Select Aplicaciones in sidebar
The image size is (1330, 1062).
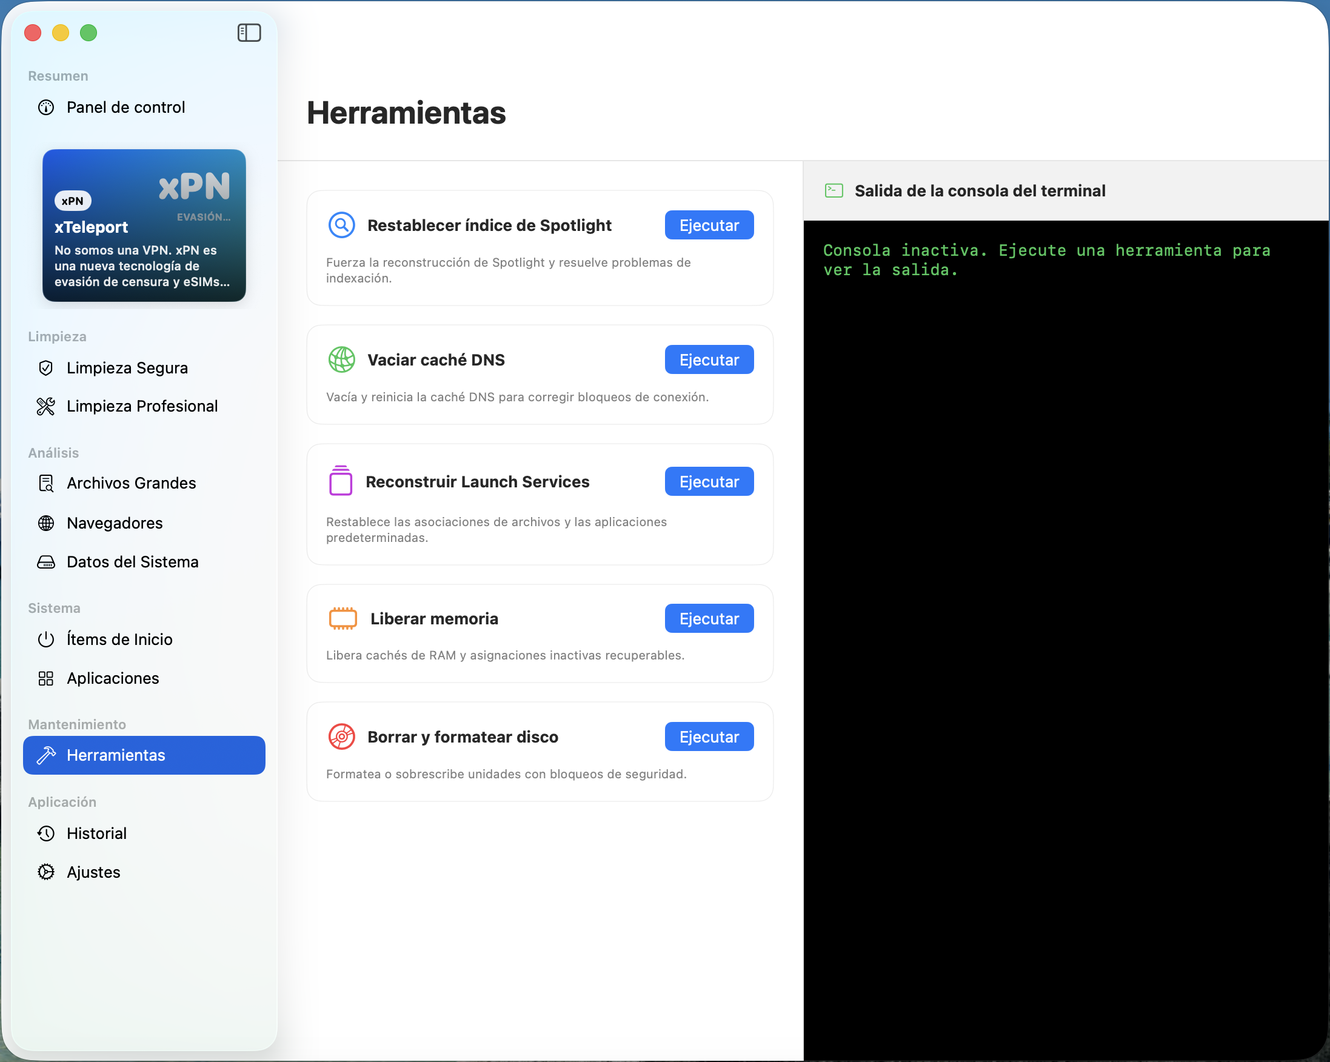coord(144,678)
